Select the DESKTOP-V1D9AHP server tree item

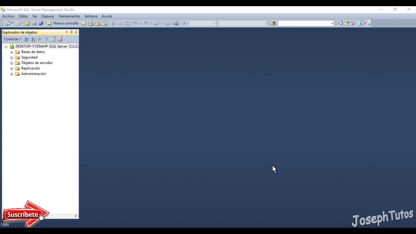point(47,46)
